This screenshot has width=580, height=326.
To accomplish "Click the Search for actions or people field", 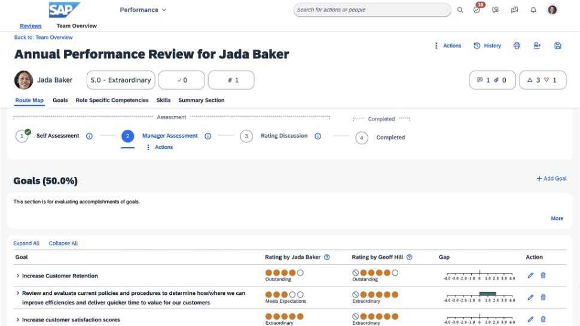I will click(x=372, y=10).
